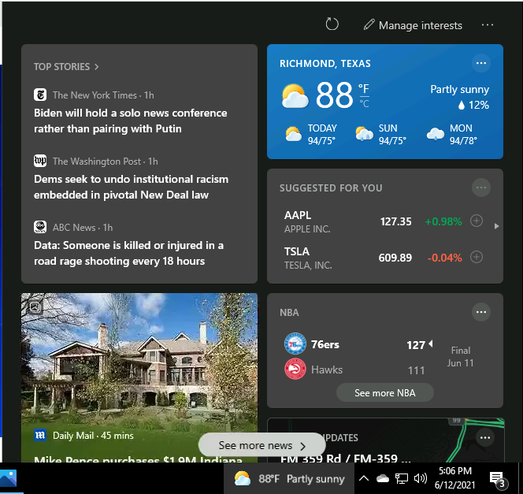Click the 76ers team logo
This screenshot has width=523, height=494.
295,344
